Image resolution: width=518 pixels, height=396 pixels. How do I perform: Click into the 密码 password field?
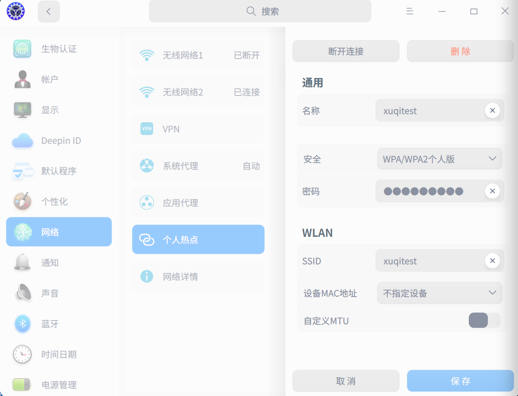440,191
